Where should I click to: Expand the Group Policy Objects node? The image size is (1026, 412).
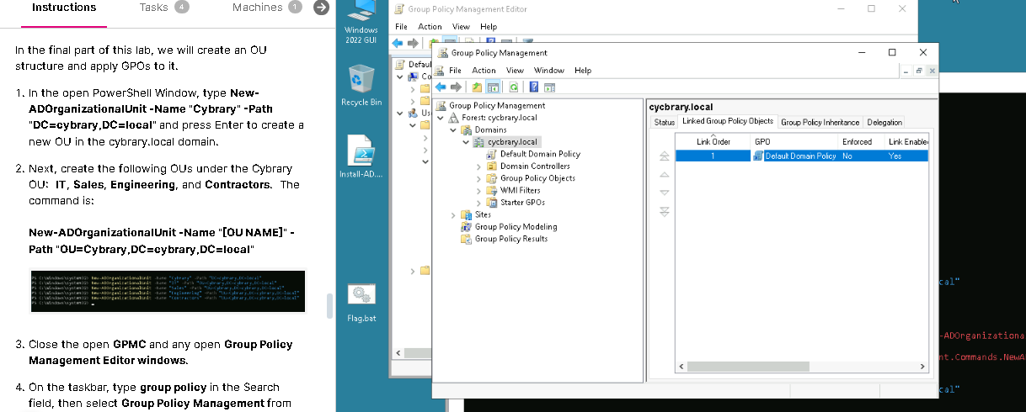(478, 178)
